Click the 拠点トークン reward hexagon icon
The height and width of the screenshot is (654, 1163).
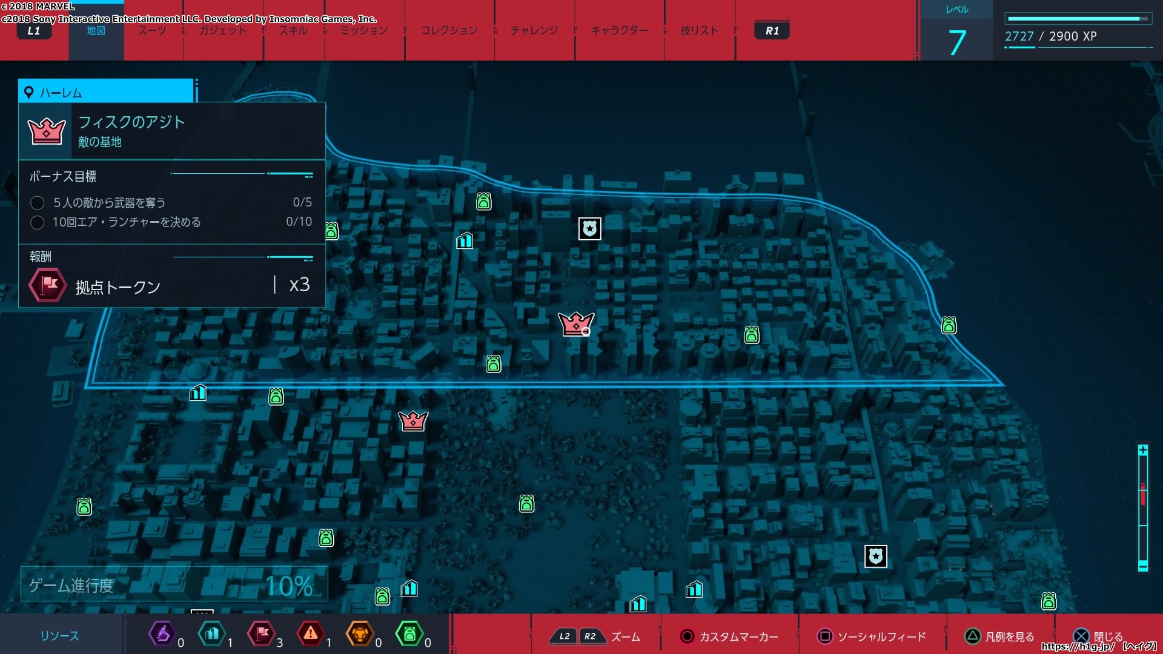[x=48, y=285]
